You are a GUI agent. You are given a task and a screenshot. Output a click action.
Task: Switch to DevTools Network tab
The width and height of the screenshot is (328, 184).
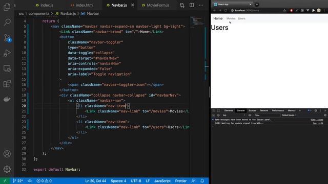click(264, 110)
